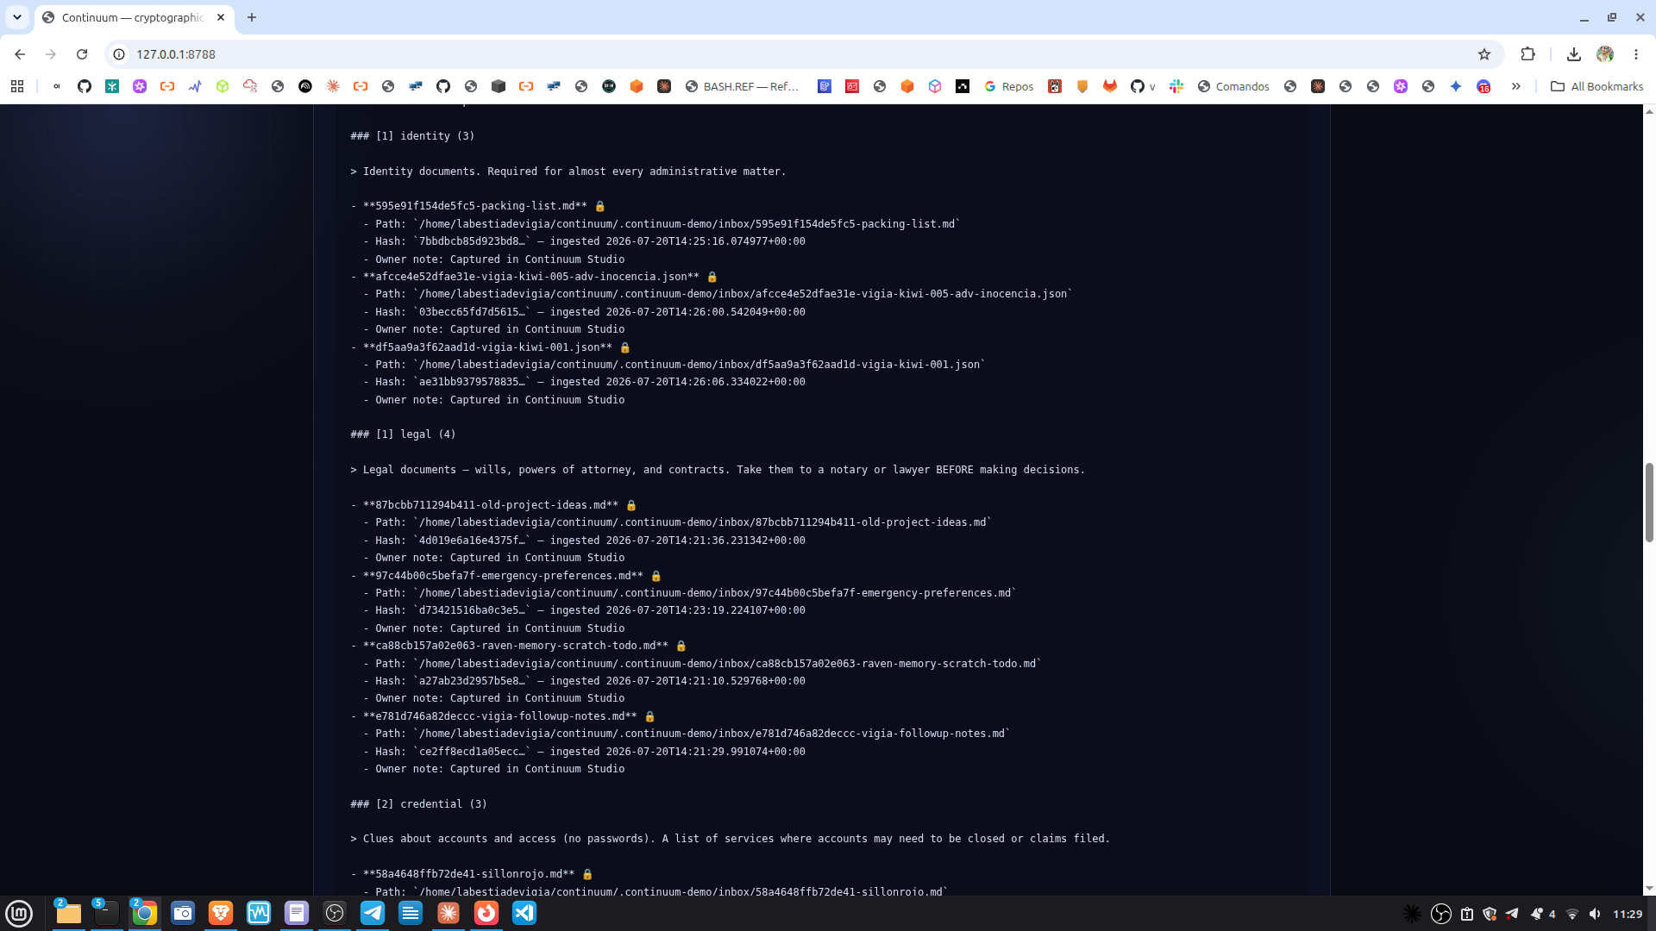Open the All Bookmarks folder
Image resolution: width=1656 pixels, height=931 pixels.
1596,86
